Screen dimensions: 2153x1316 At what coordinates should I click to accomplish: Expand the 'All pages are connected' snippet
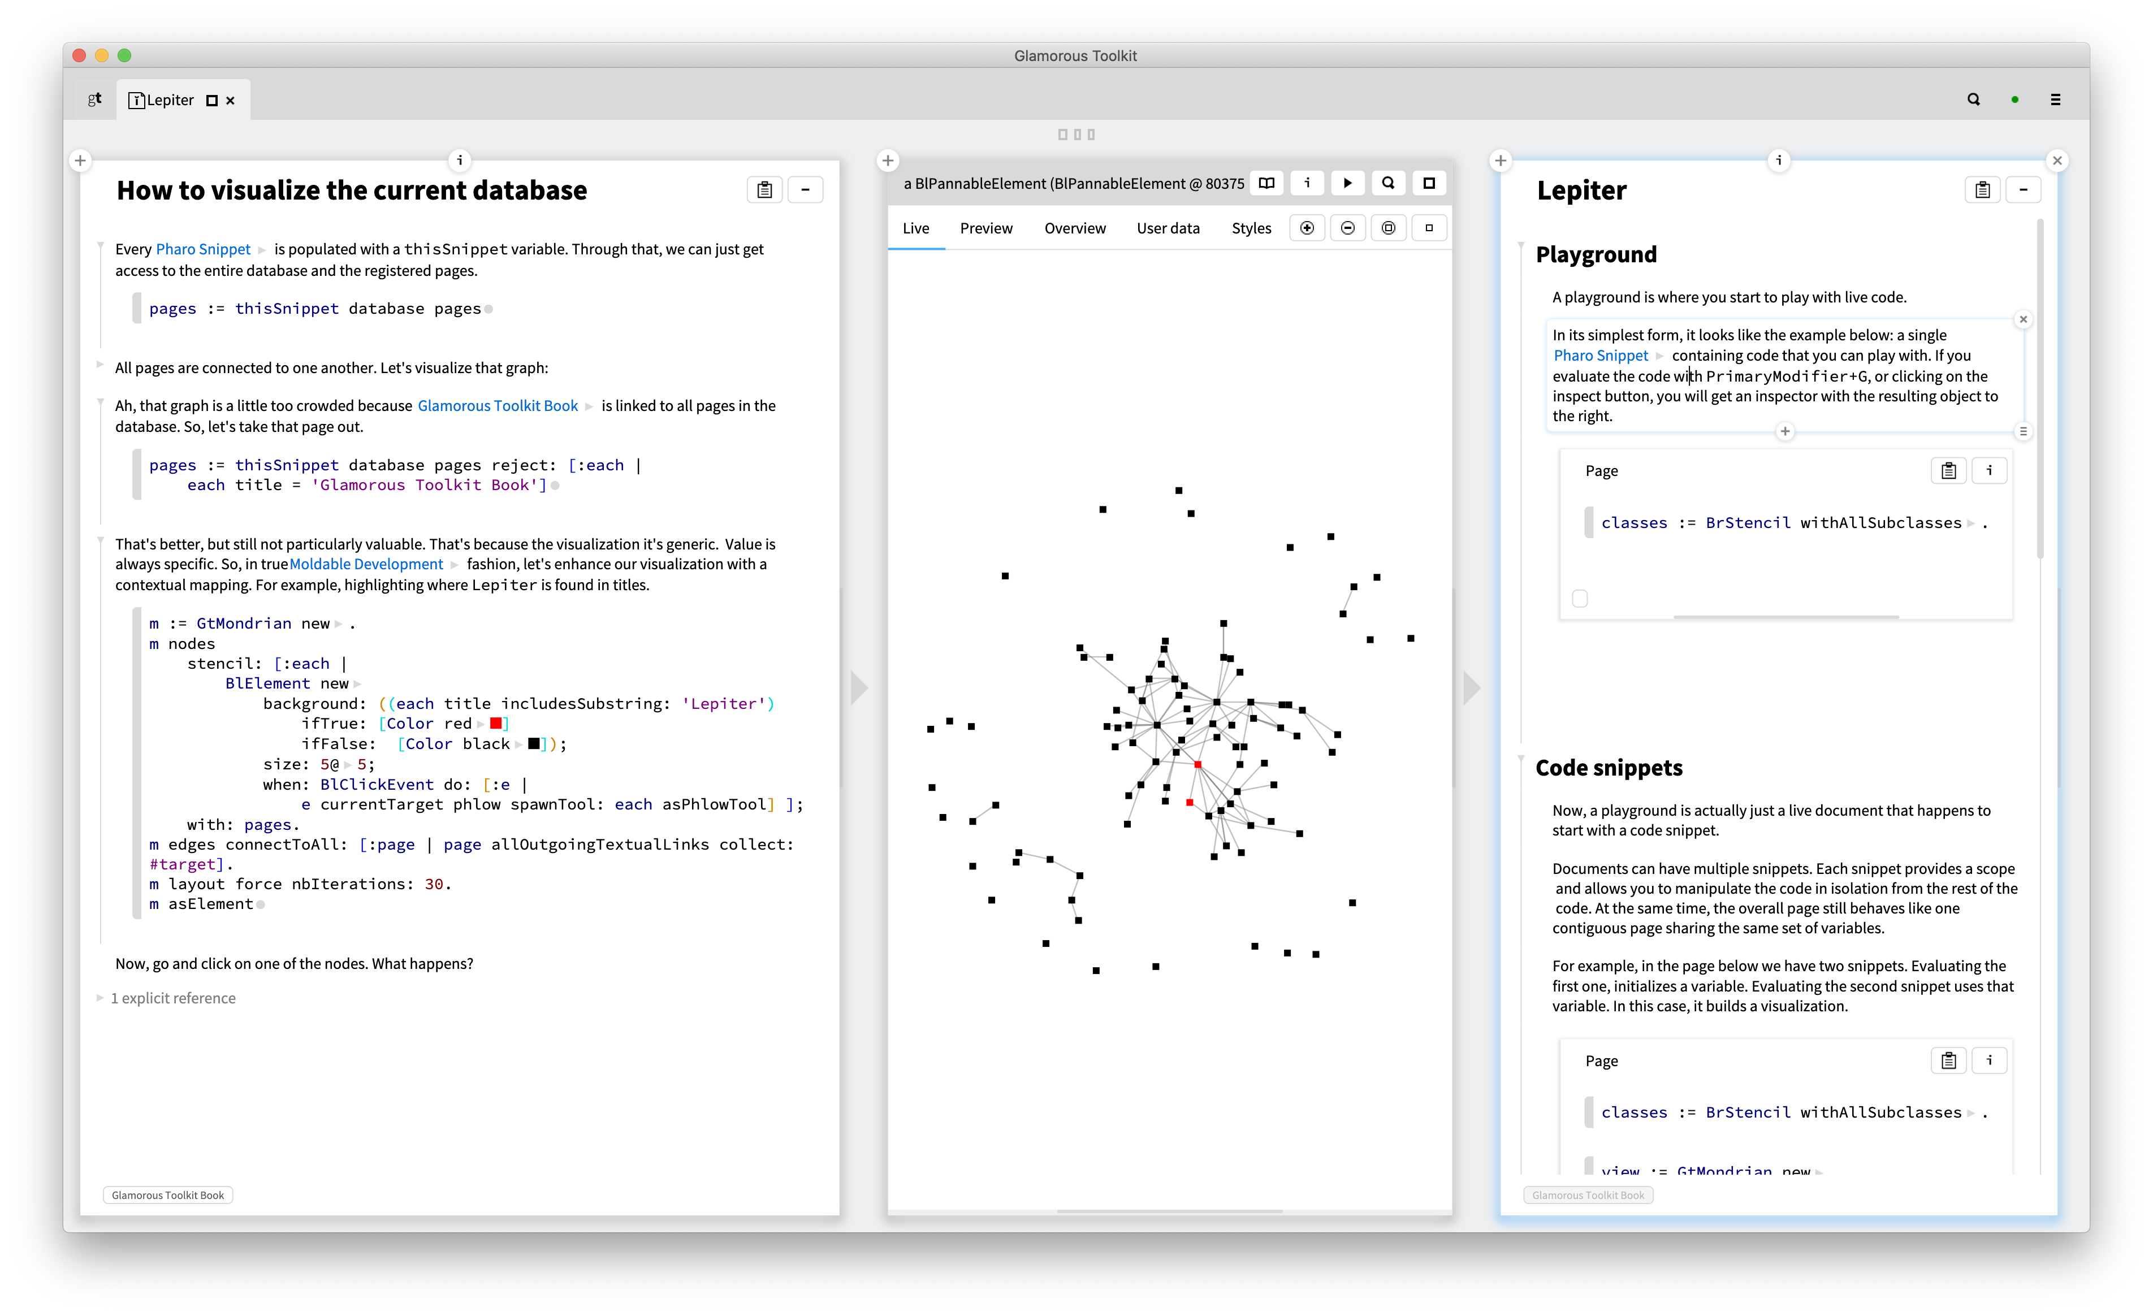(100, 365)
